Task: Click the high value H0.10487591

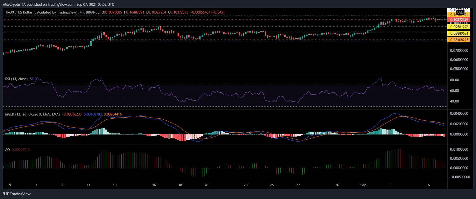Action: point(134,12)
